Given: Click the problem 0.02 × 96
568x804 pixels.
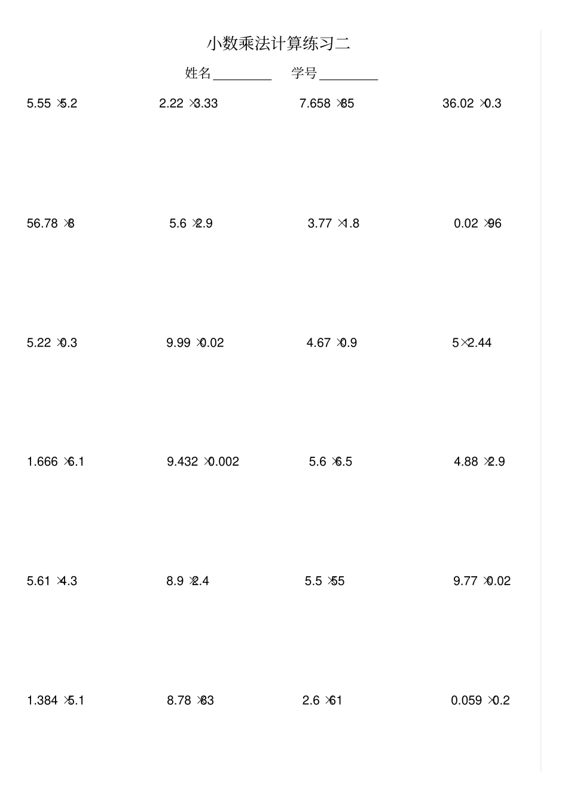Looking at the screenshot, I should (477, 224).
